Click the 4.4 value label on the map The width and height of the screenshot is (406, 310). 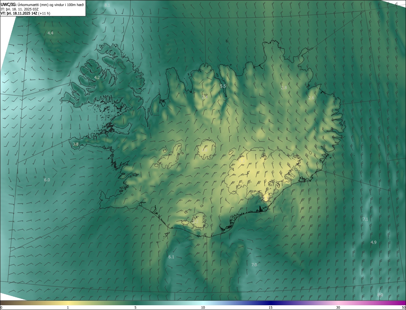(50, 33)
